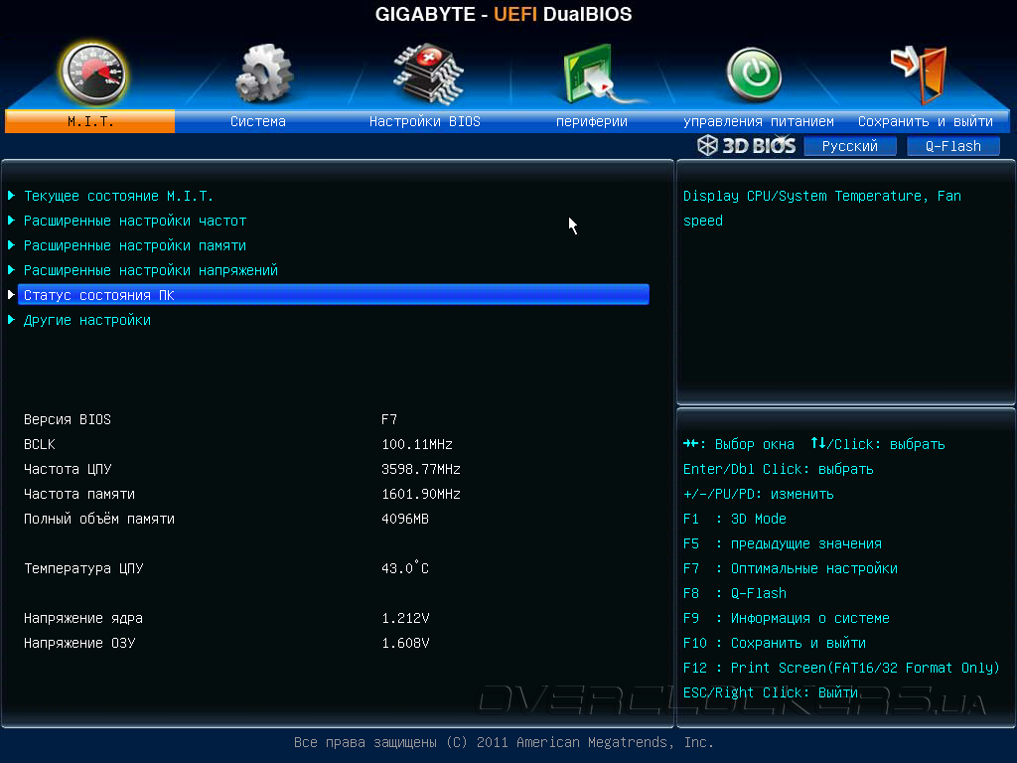Click the Display CPU/System Temperature description
This screenshot has height=763, width=1017.
821,208
